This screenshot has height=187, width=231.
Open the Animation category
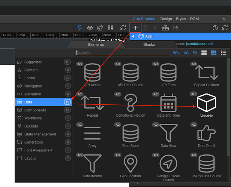43,94
